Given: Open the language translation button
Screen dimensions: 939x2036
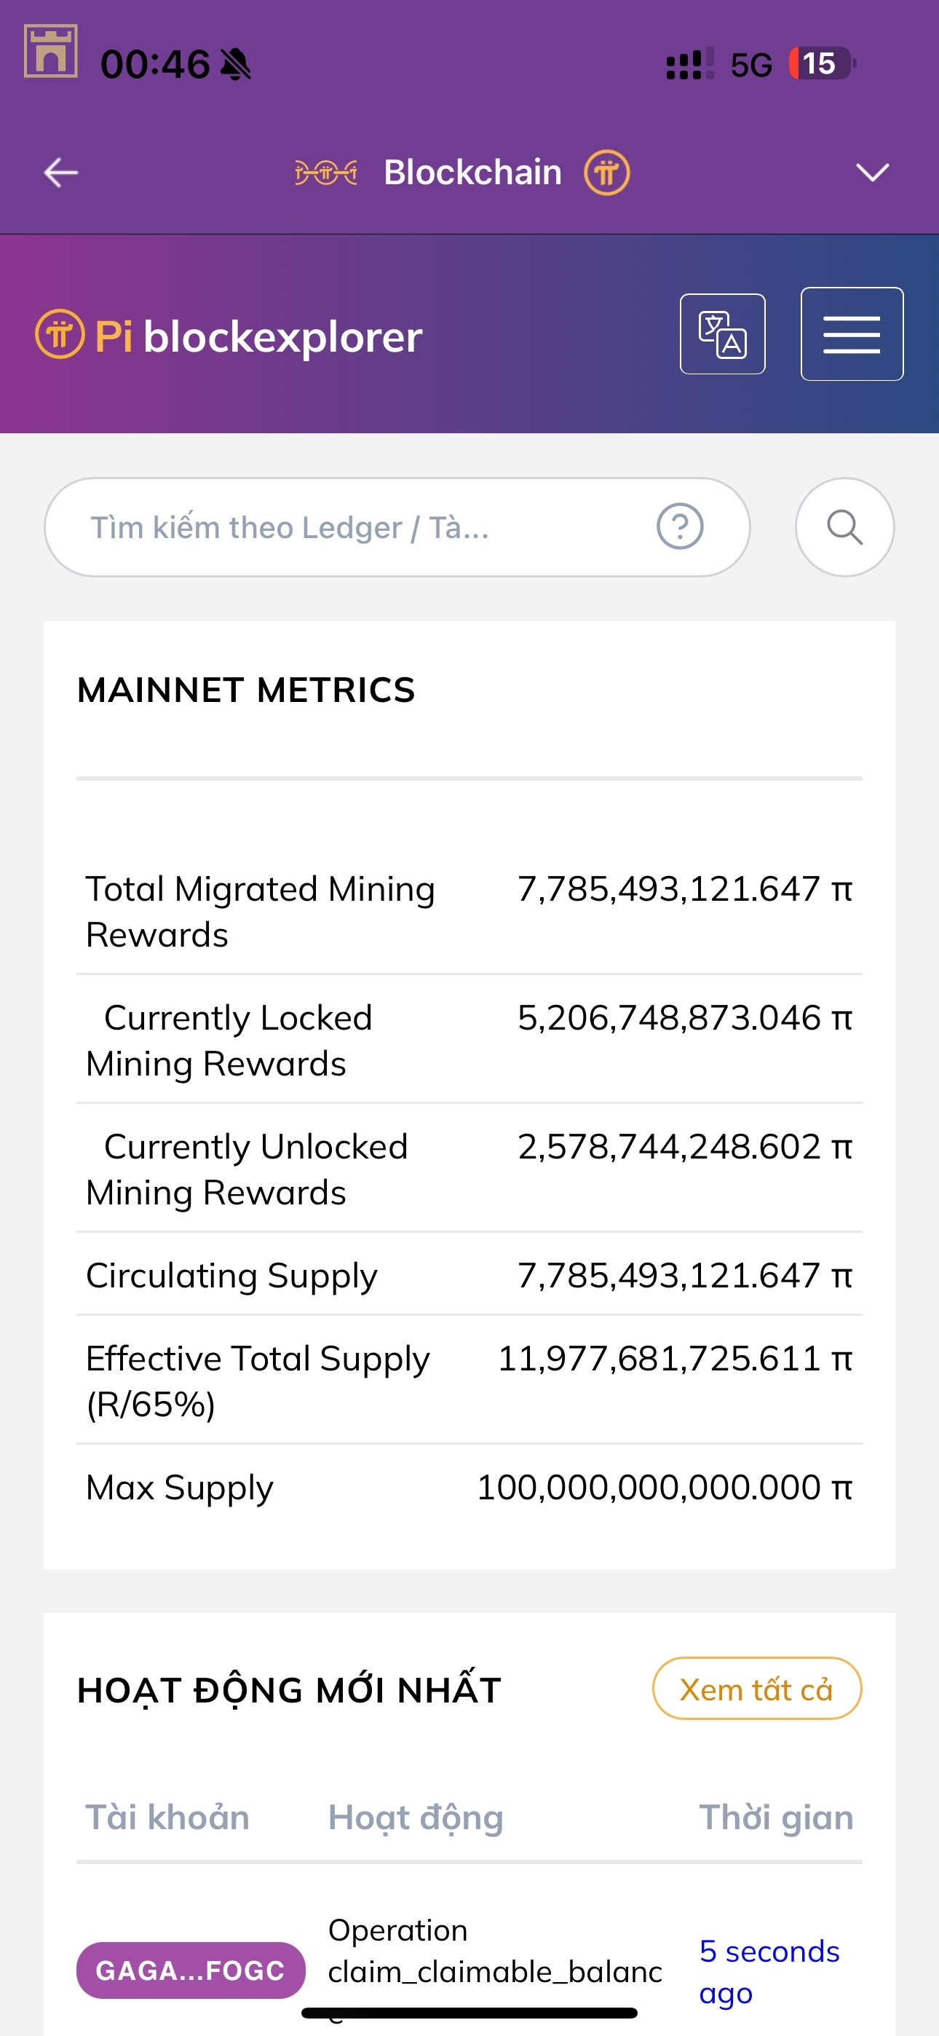Looking at the screenshot, I should click(x=722, y=334).
